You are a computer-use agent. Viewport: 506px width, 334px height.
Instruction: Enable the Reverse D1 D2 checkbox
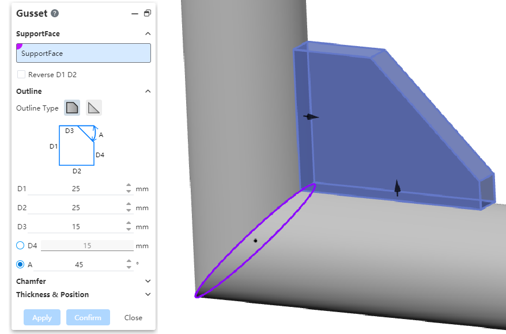coord(21,74)
